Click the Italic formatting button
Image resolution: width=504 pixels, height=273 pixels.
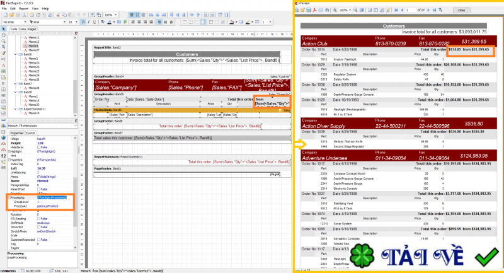(89, 21)
